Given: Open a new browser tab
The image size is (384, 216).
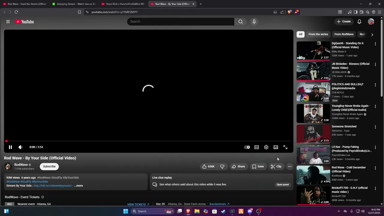Looking at the screenshot, I should (x=201, y=4).
